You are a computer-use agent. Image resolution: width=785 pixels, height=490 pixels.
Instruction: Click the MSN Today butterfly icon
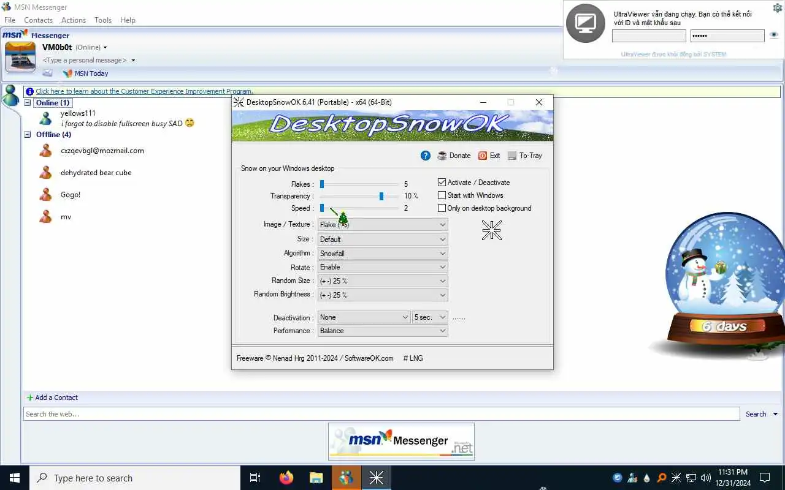tap(67, 73)
